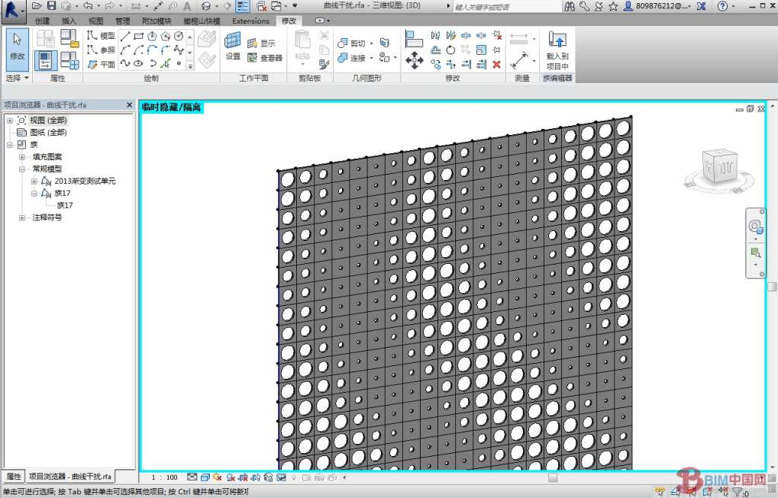The height and width of the screenshot is (498, 778).
Task: Click the keyword search input field
Action: [x=504, y=6]
